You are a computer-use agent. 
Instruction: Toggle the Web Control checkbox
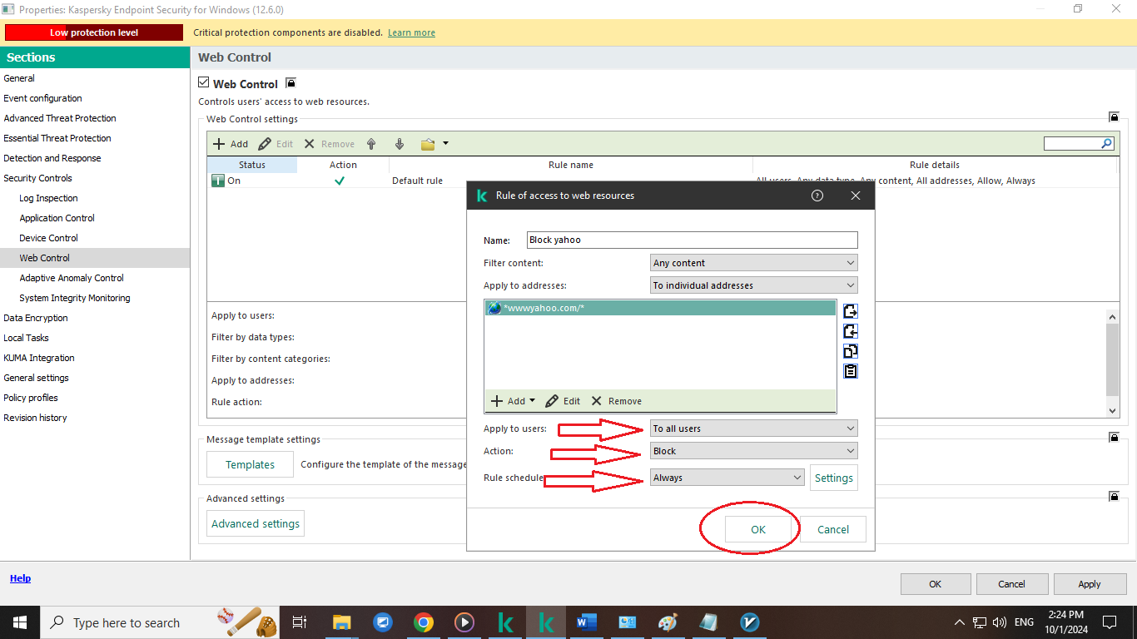click(204, 83)
